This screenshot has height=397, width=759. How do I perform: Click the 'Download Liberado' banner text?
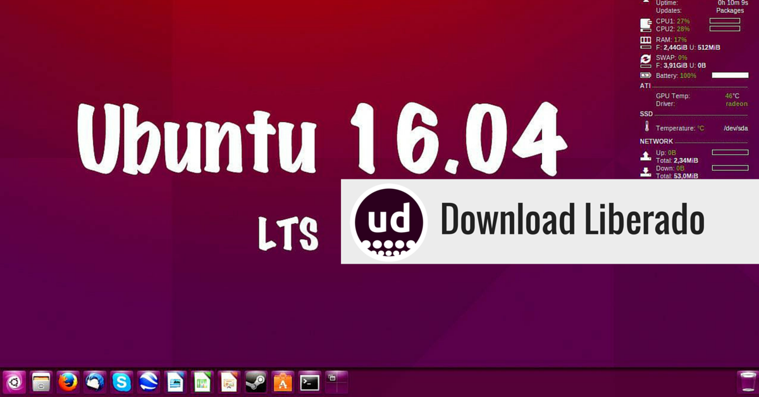[x=572, y=219]
